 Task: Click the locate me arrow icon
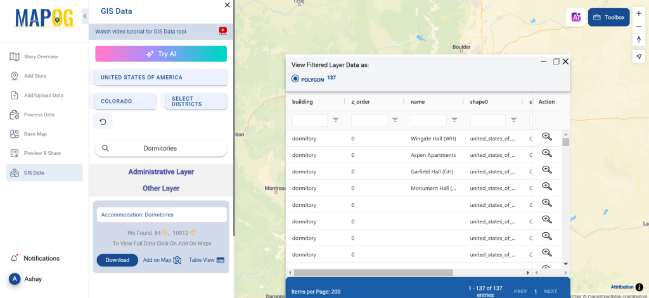tap(638, 56)
